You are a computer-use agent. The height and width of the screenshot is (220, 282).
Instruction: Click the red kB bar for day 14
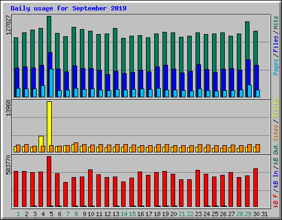123,194
